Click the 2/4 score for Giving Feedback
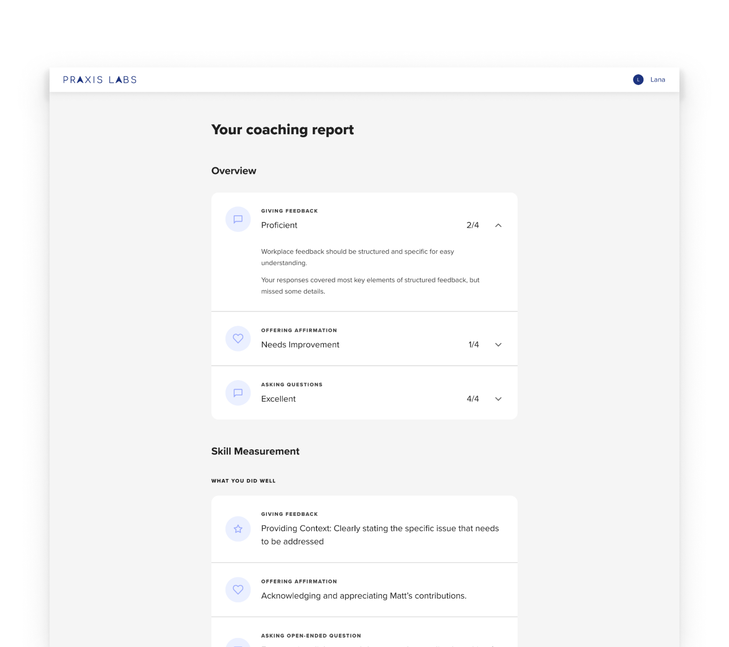This screenshot has height=647, width=729. point(473,225)
